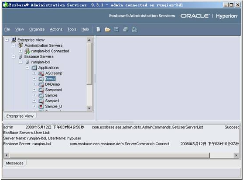This screenshot has width=243, height=181.
Task: Click tree scrollbar down arrow
Action: tap(89, 108)
